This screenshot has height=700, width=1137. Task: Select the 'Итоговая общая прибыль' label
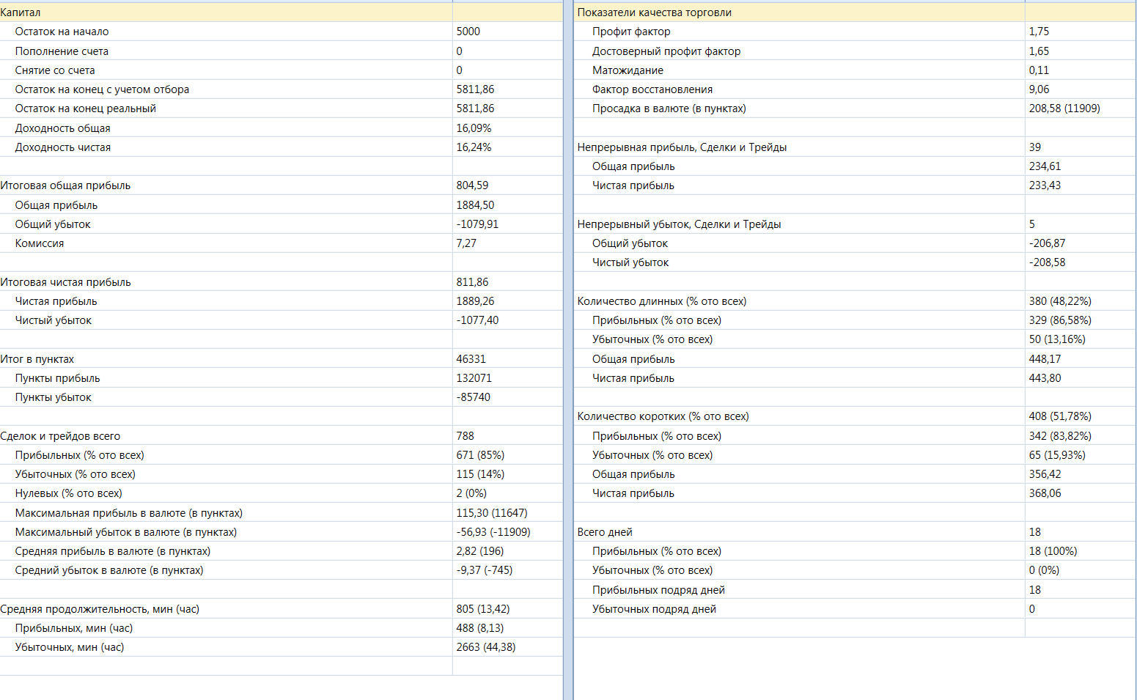65,185
